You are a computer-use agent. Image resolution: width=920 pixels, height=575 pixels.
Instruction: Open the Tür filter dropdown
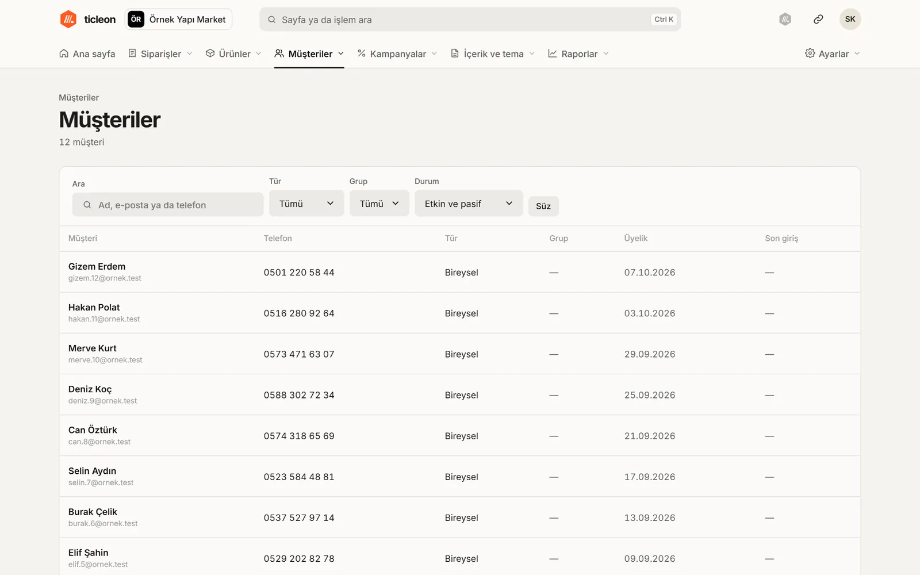(306, 204)
